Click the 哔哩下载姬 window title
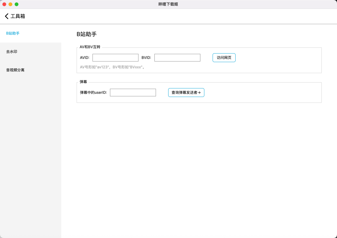Viewport: 337px width, 238px height. click(168, 4)
